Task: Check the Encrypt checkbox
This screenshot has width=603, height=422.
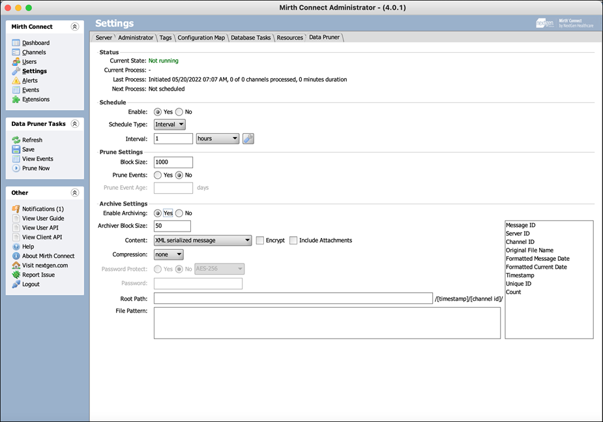Action: [260, 241]
